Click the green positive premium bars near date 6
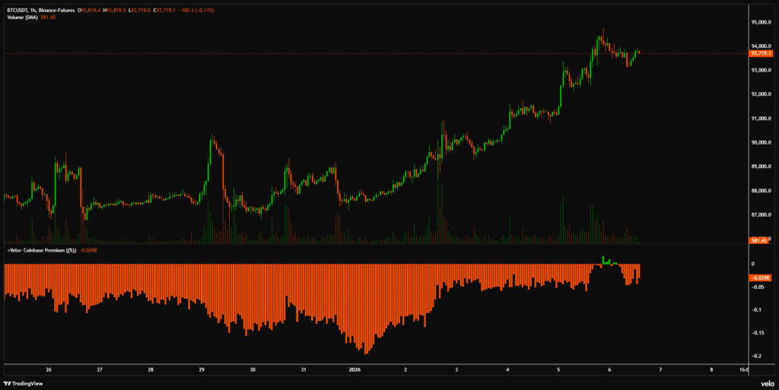The image size is (779, 390). pyautogui.click(x=606, y=261)
